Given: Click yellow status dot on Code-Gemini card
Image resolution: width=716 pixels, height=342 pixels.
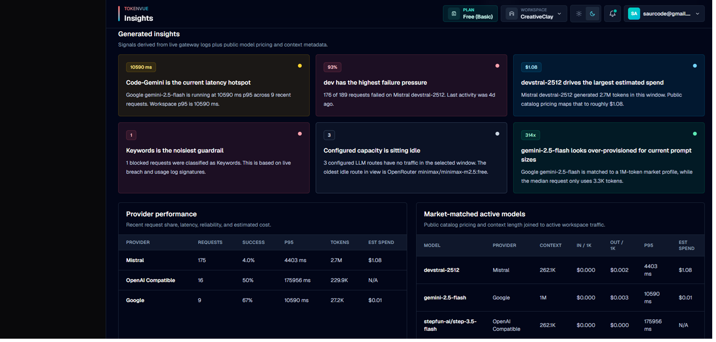Looking at the screenshot, I should (299, 66).
